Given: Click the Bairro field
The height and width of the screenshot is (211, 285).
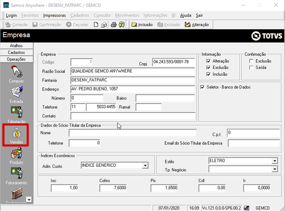Looking at the screenshot, I should [165, 98].
